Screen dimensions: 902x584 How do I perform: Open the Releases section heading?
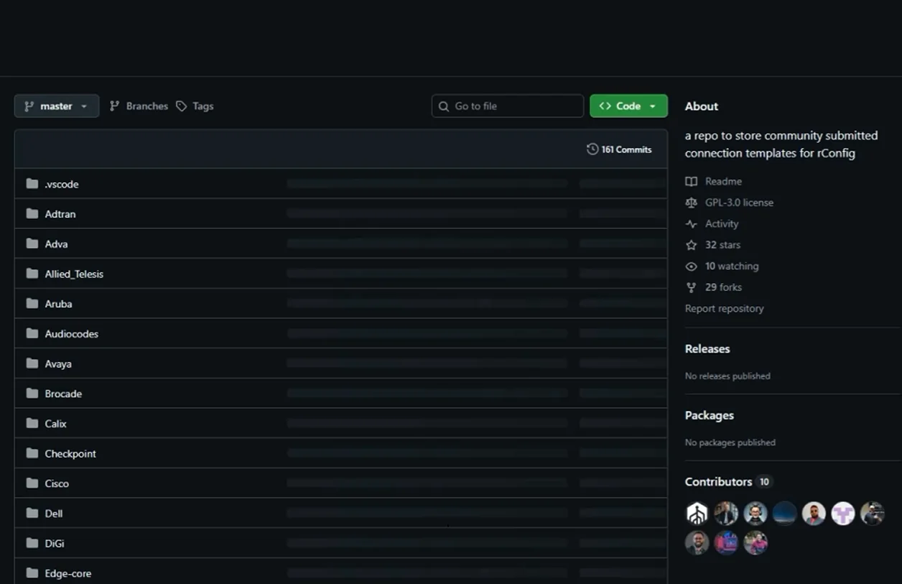click(707, 348)
